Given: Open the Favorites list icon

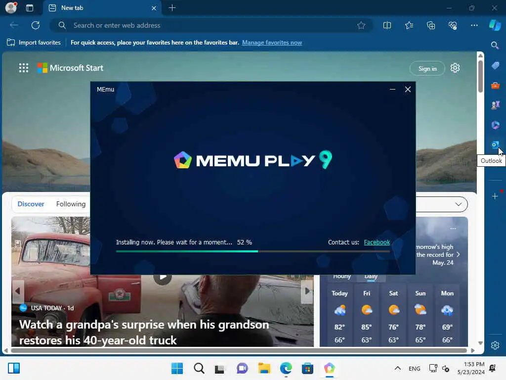Looking at the screenshot, I should point(409,25).
